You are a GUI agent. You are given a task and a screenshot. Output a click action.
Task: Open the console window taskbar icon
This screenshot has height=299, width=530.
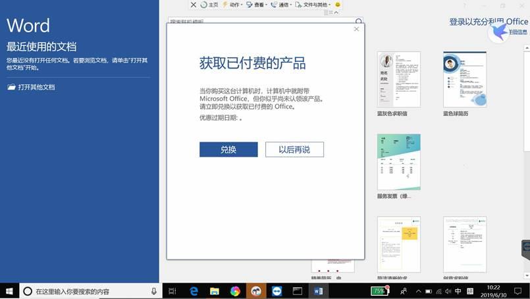tap(298, 291)
